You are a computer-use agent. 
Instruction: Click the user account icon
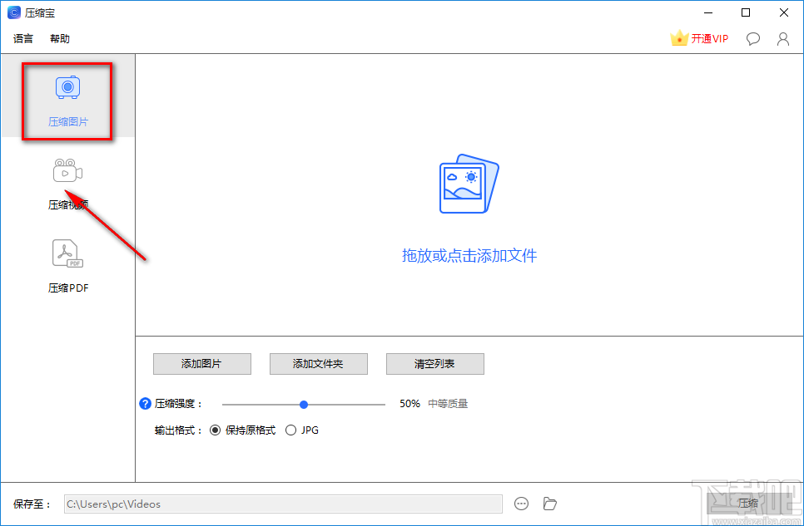pyautogui.click(x=782, y=38)
